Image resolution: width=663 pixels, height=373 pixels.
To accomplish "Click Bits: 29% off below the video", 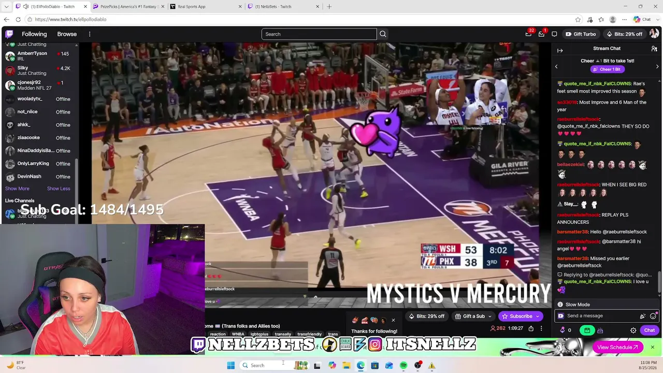I will click(427, 317).
